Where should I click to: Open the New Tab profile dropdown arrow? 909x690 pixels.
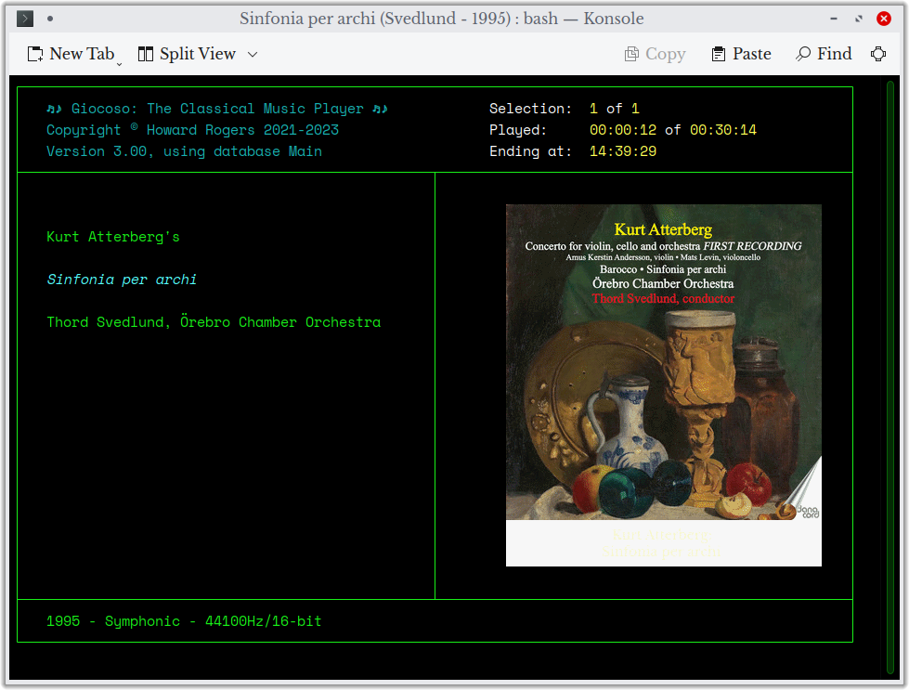119,61
